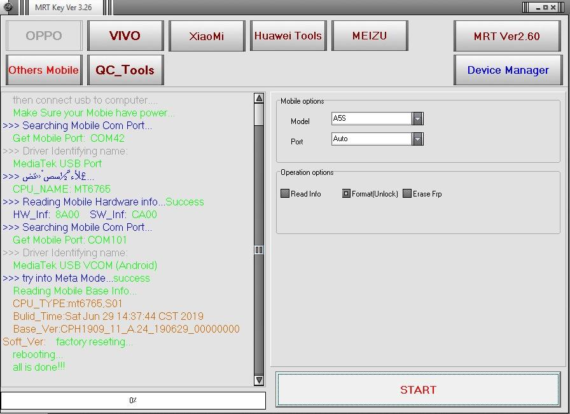Expand the Port dropdown arrow

(418, 139)
